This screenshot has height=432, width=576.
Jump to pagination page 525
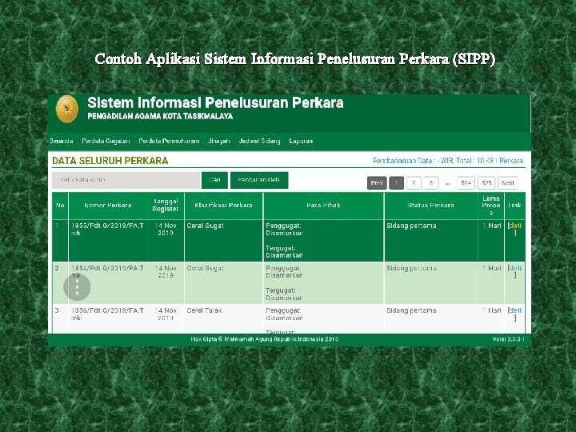pyautogui.click(x=486, y=183)
